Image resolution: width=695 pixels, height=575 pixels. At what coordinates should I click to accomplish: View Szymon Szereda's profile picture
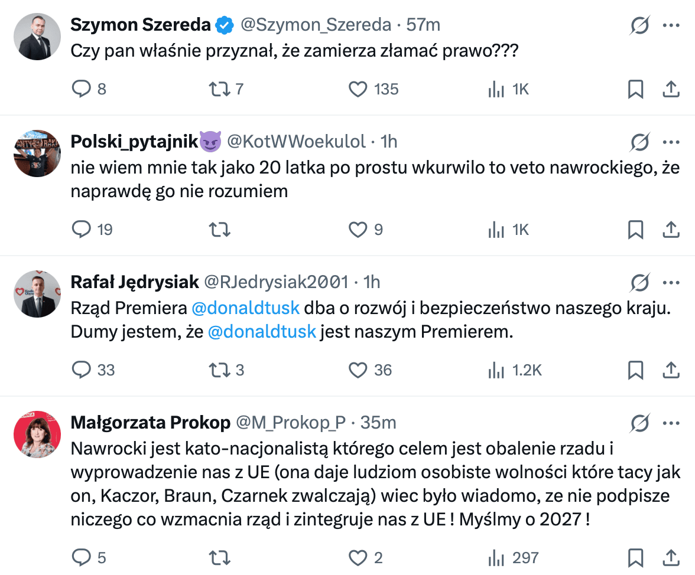point(37,37)
